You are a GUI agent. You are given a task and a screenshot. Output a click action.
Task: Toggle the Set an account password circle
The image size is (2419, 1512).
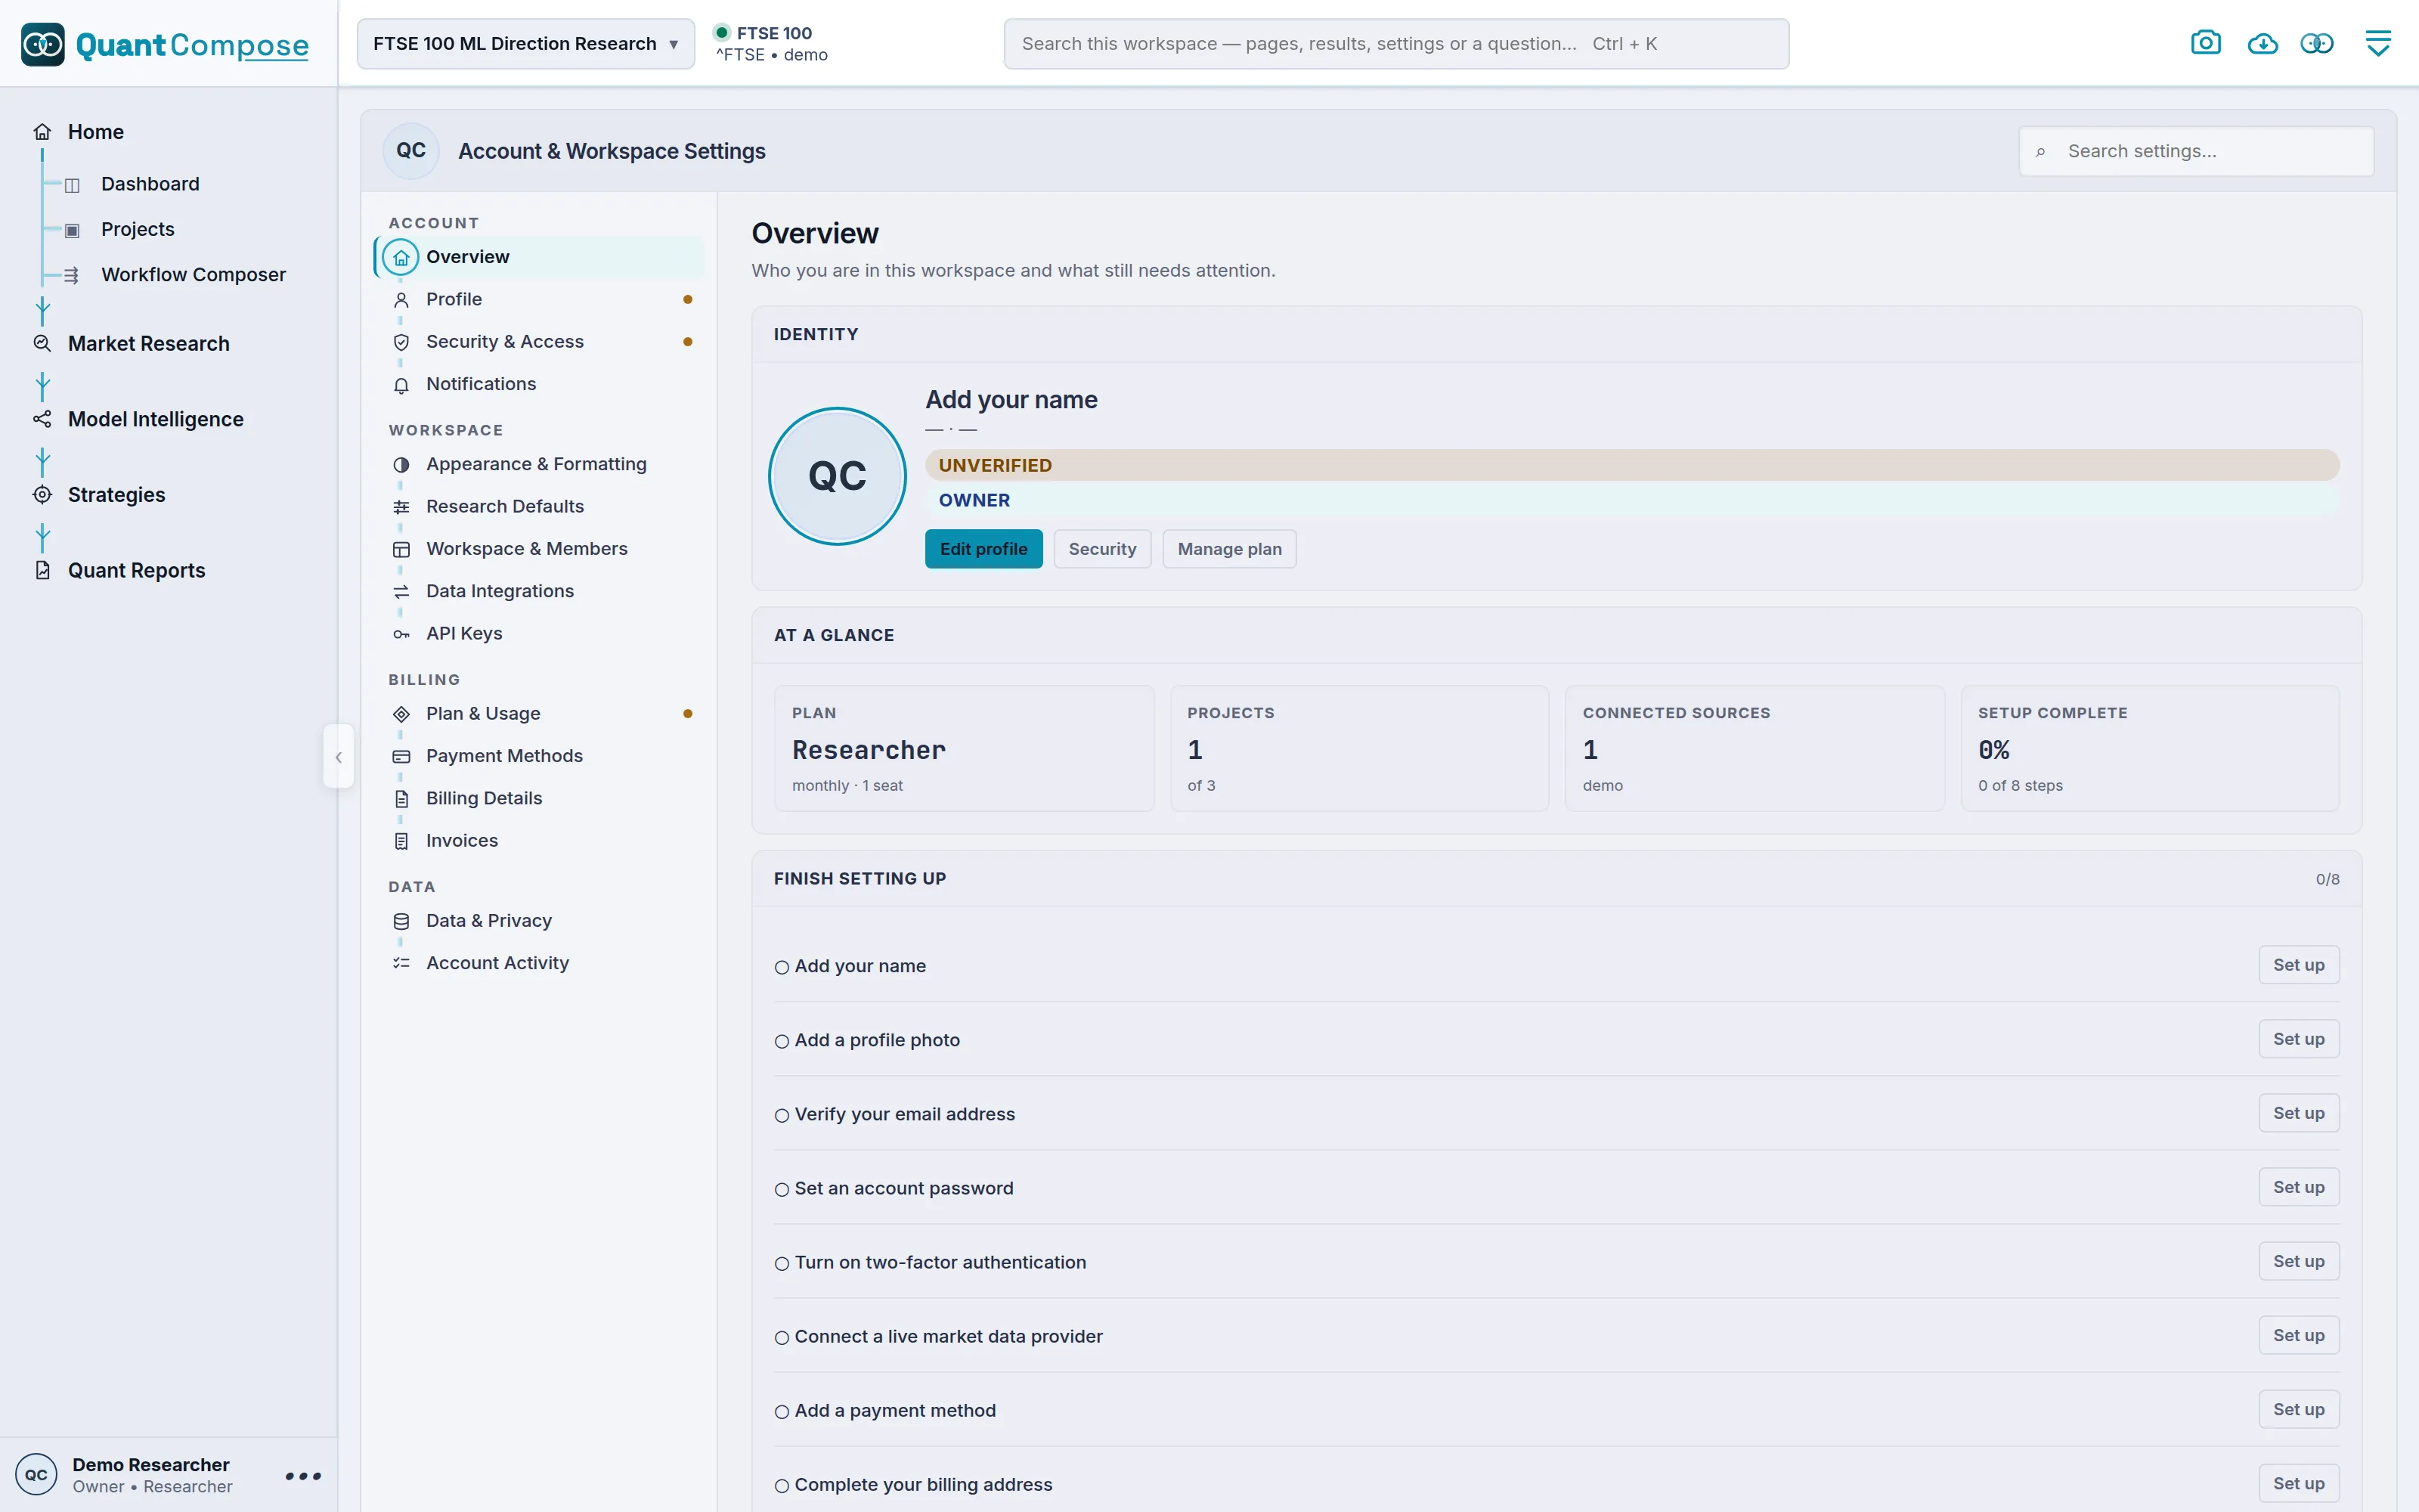point(782,1189)
